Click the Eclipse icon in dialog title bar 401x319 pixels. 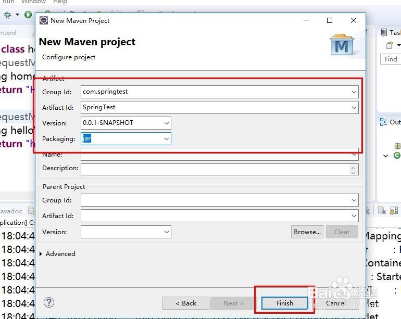(44, 21)
